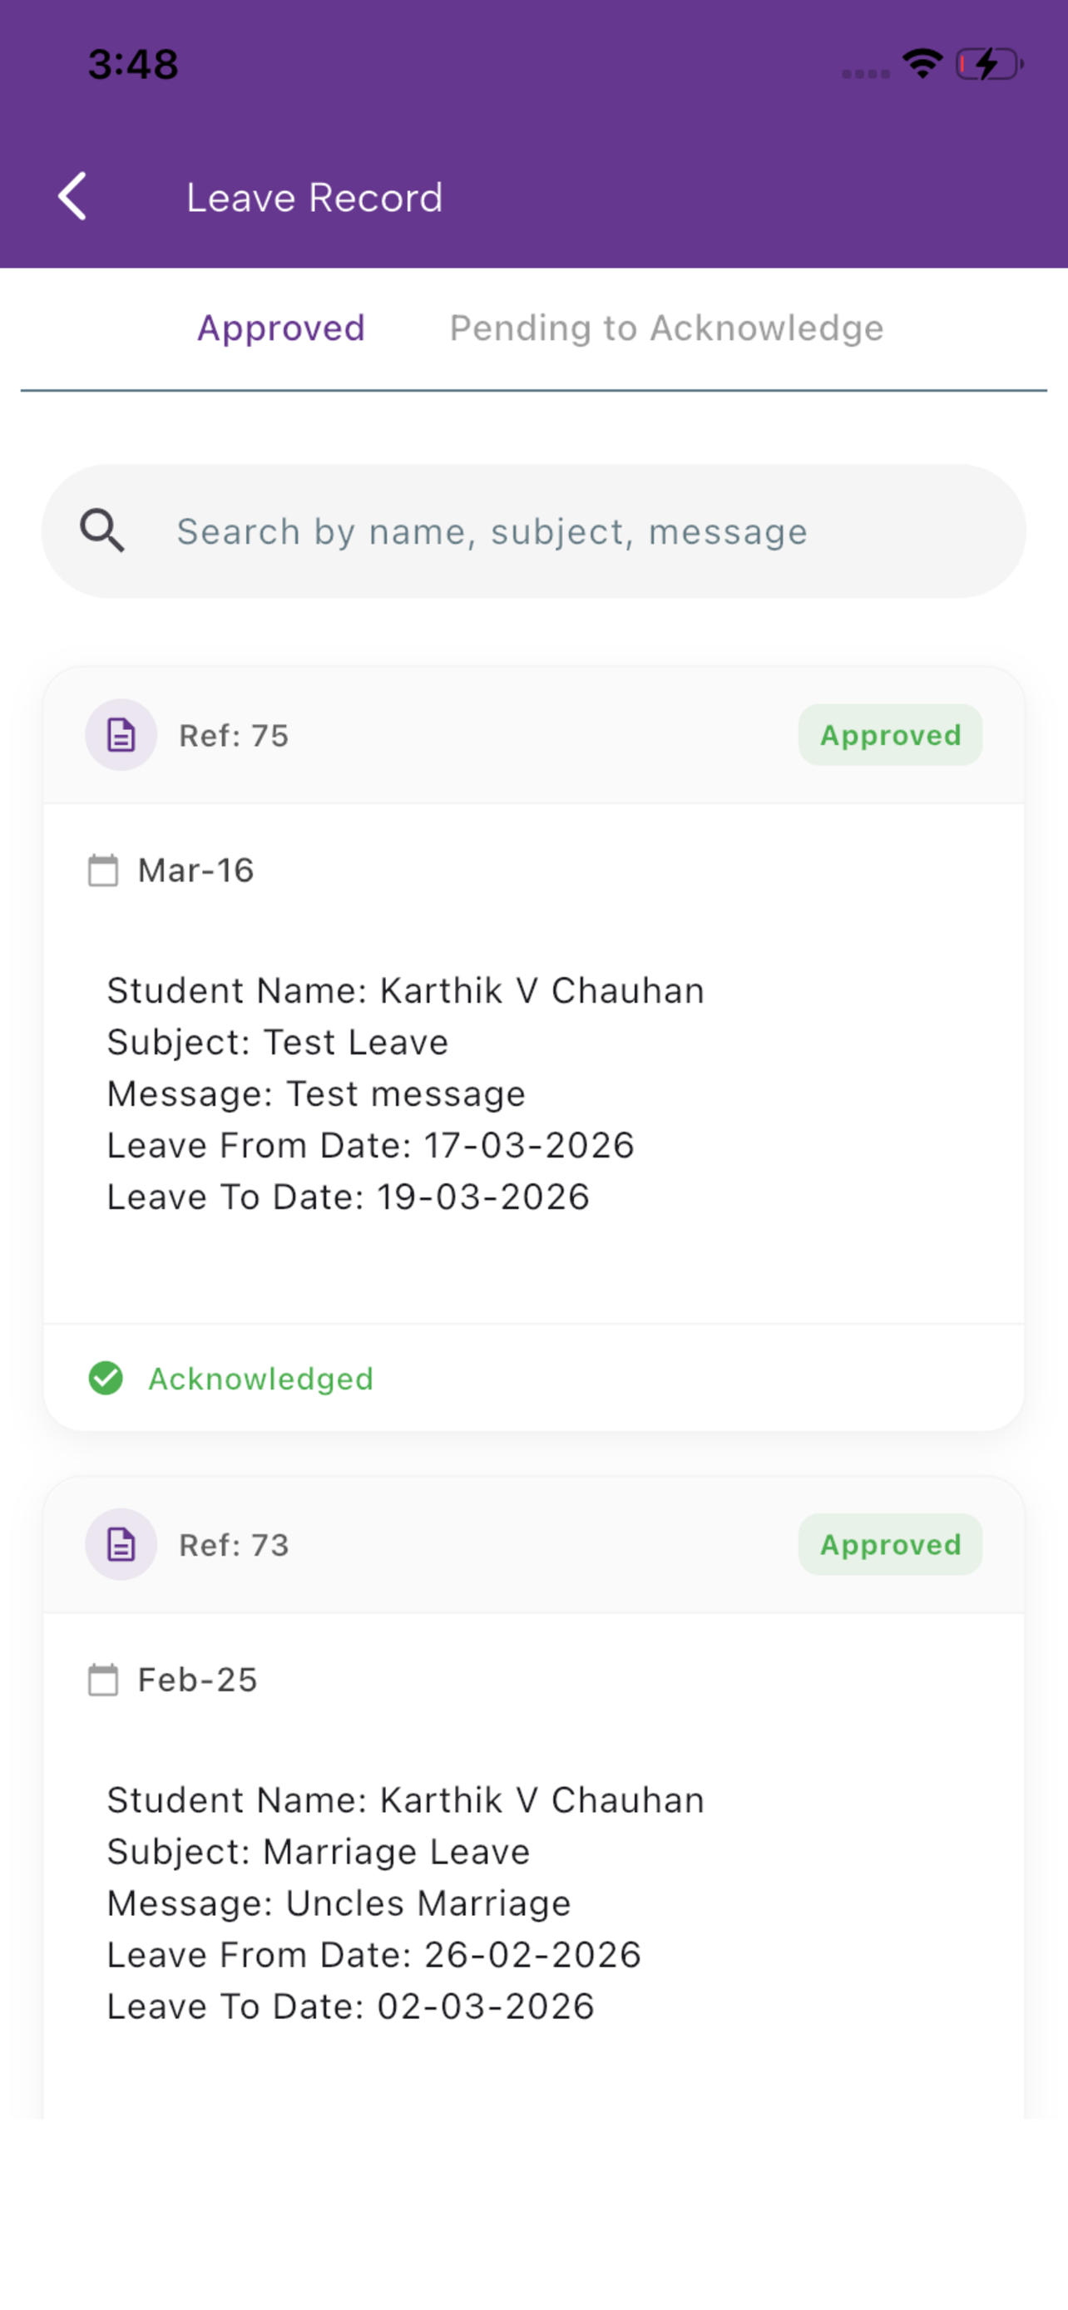Tap the Leave Record page title
Image resolution: width=1068 pixels, height=2310 pixels.
click(x=314, y=197)
